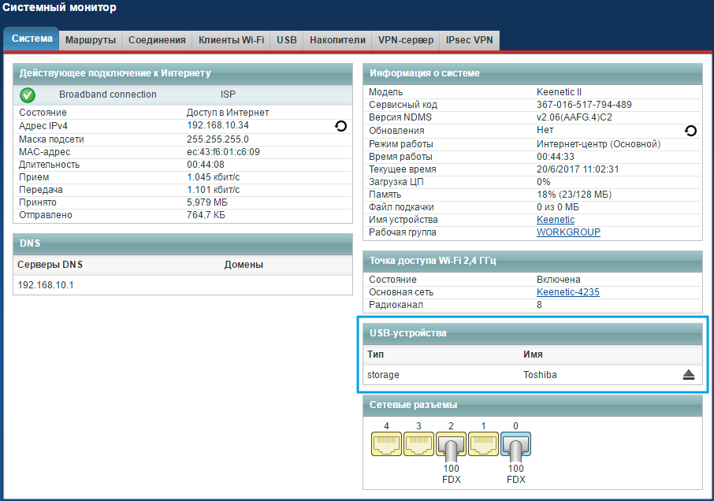Eject the Toshiba USB storage device
This screenshot has width=714, height=501.
coord(688,375)
